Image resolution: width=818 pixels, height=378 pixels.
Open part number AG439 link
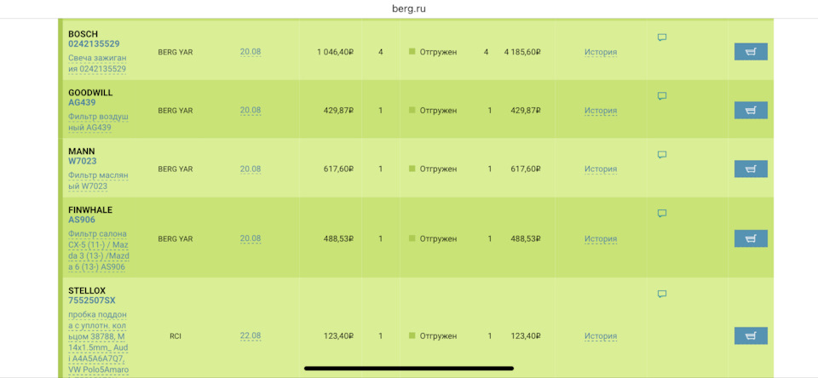[82, 102]
